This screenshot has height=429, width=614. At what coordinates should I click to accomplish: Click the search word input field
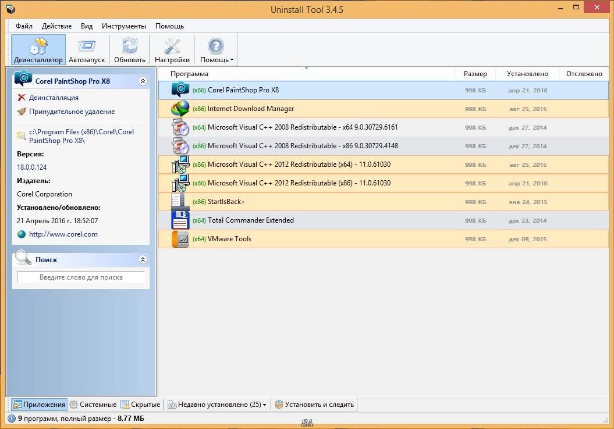(x=81, y=277)
